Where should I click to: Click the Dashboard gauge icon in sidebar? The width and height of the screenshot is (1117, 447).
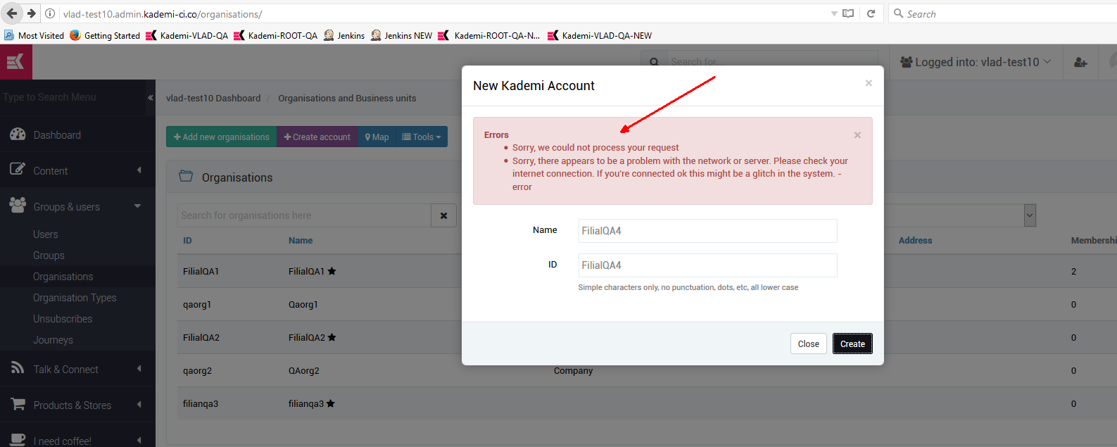tap(18, 134)
